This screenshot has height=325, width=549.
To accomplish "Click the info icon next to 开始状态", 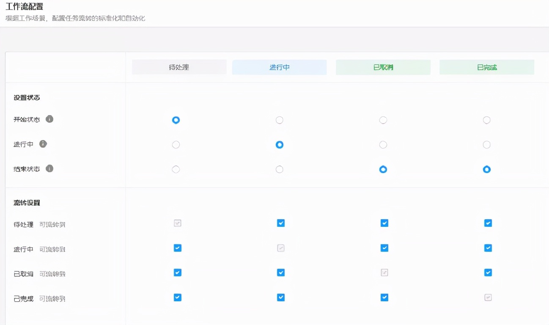I will (49, 119).
